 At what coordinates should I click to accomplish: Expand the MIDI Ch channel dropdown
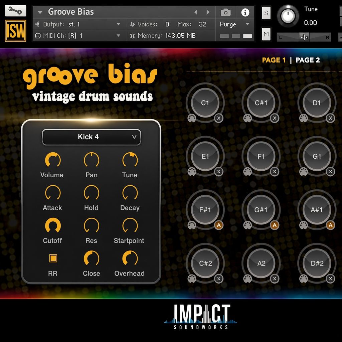tap(119, 35)
